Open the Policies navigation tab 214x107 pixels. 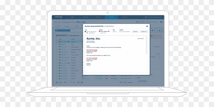tap(125, 17)
